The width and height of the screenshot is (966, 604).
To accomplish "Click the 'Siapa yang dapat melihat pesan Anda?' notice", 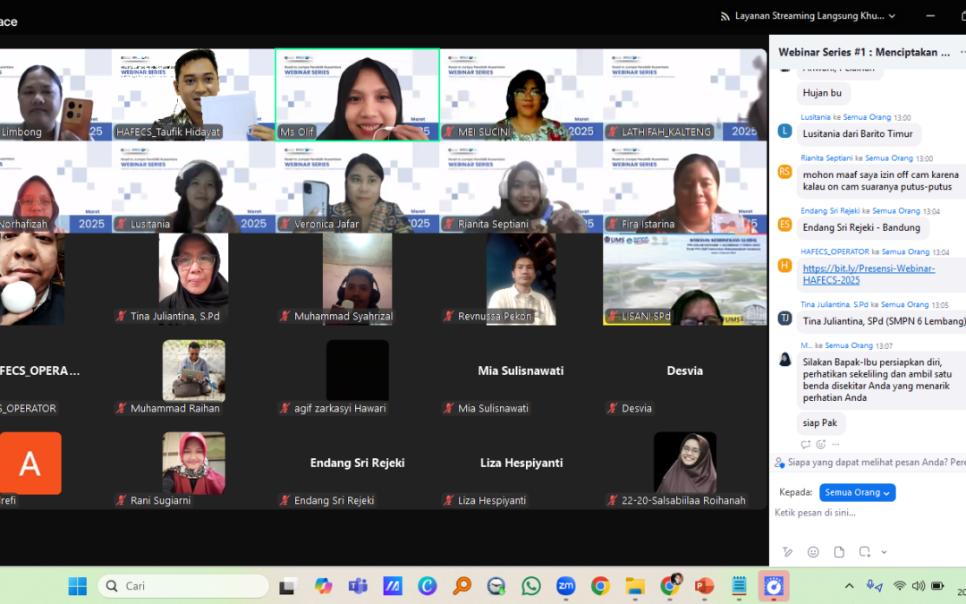I will click(870, 463).
